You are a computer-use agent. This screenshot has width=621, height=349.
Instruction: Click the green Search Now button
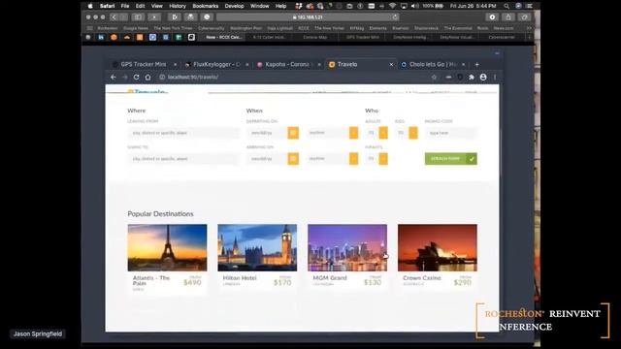coord(450,159)
